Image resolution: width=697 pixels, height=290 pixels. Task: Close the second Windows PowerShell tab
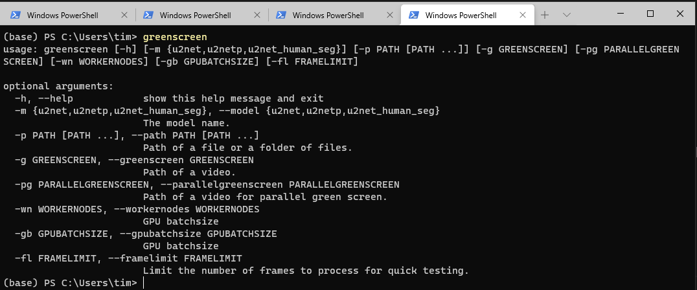(257, 15)
